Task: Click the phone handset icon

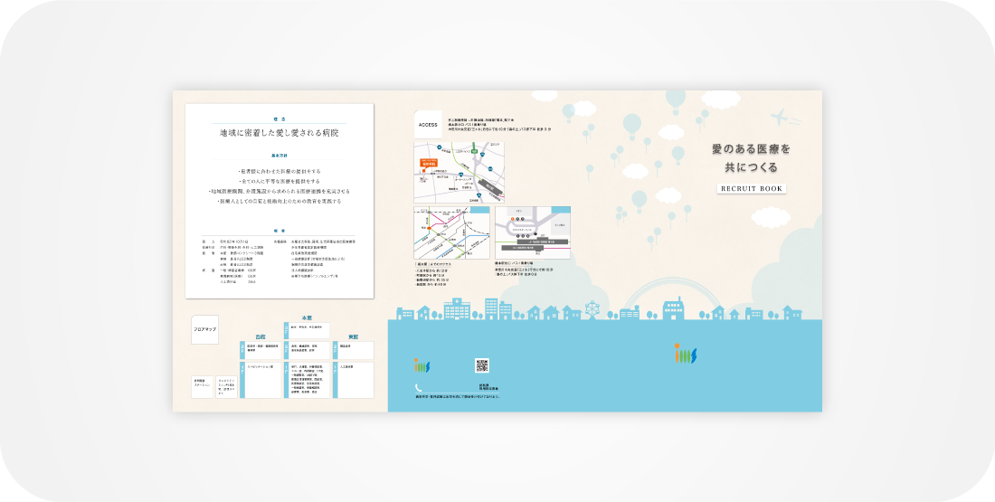Action: pos(419,386)
